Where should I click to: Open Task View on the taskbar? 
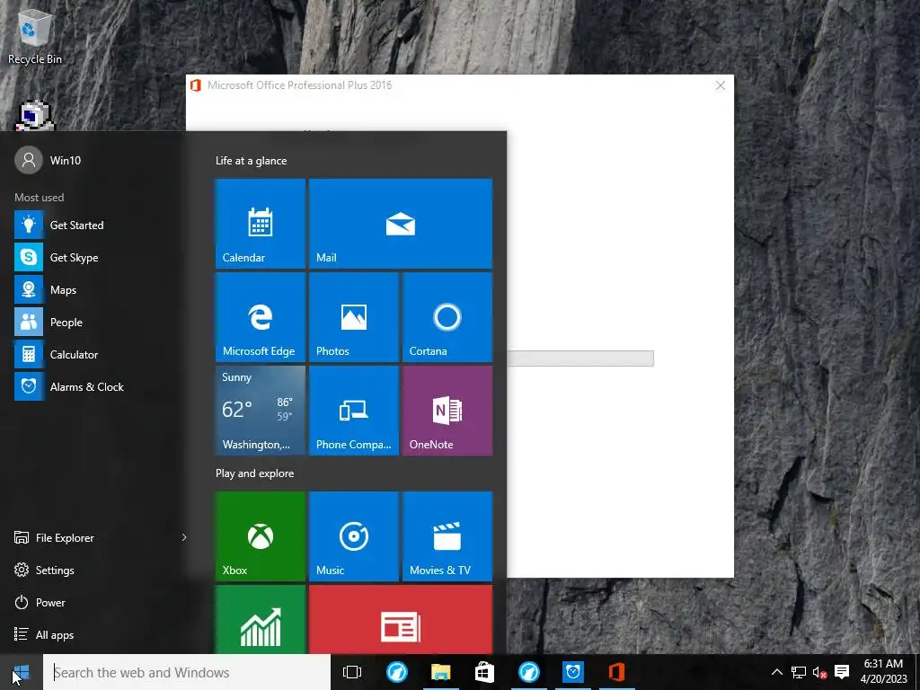point(352,672)
